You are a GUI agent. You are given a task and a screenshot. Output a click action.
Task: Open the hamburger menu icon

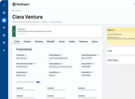point(4,5)
